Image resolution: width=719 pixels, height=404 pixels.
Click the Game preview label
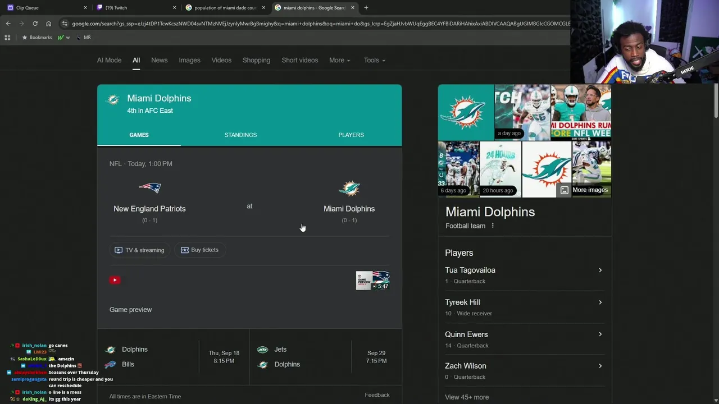130,310
